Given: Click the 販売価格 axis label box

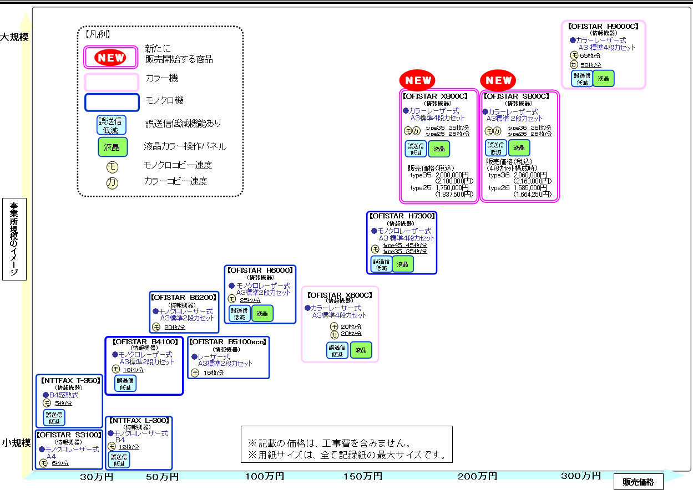Looking at the screenshot, I should (x=638, y=482).
